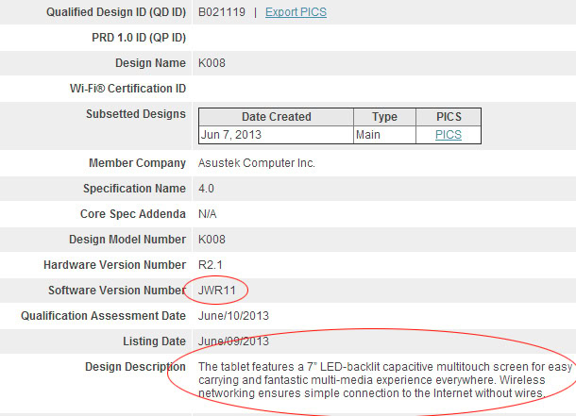576x416 pixels.
Task: Select the hardware version R2.1 text
Action: click(x=211, y=265)
